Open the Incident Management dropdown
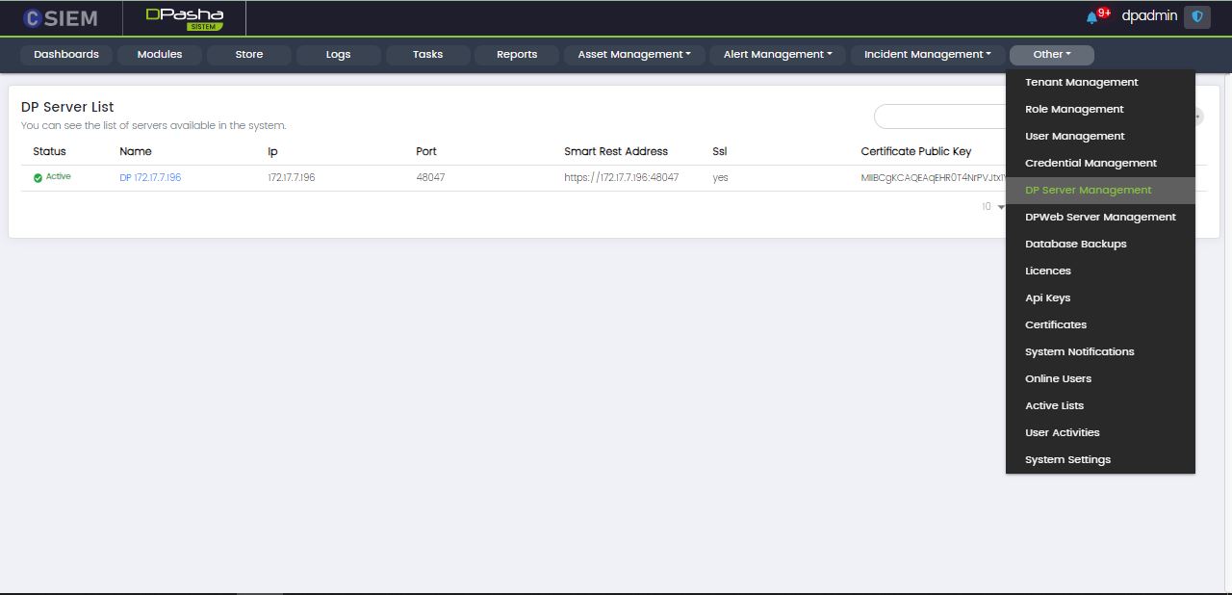 coord(927,55)
